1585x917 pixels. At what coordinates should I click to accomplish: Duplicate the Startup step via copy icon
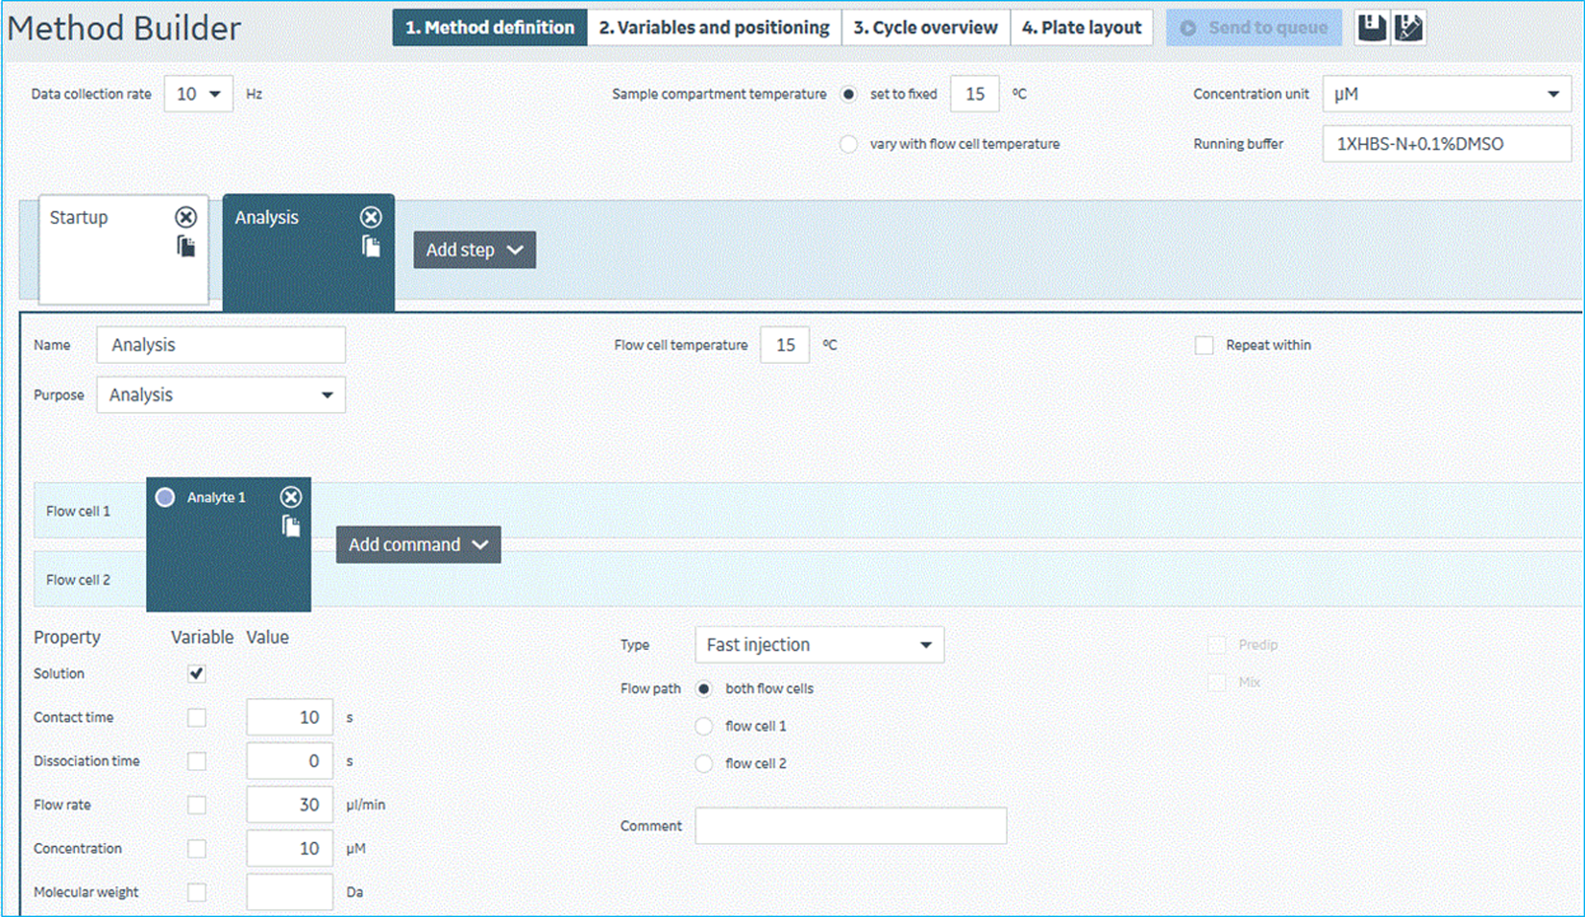[x=186, y=247]
